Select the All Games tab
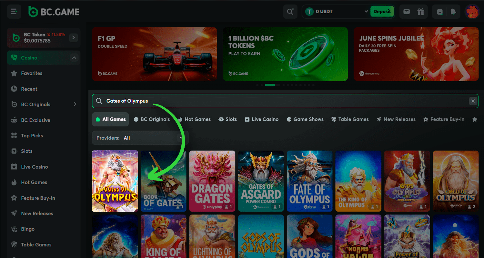The height and width of the screenshot is (258, 484). coord(110,119)
